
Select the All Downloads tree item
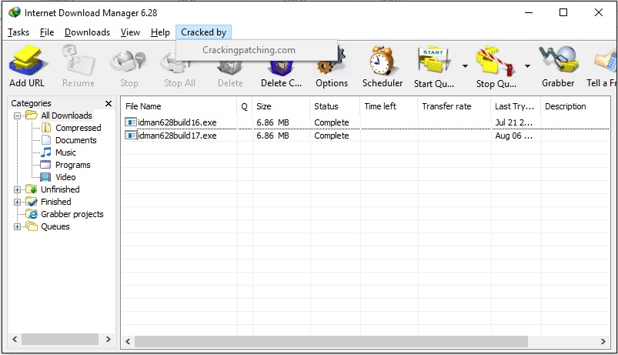[66, 116]
